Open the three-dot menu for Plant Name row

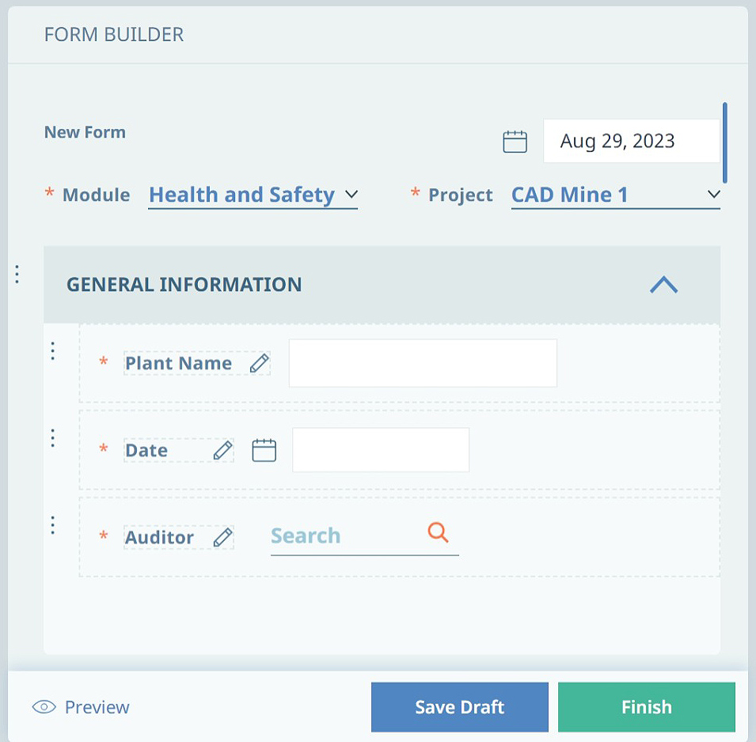[52, 350]
